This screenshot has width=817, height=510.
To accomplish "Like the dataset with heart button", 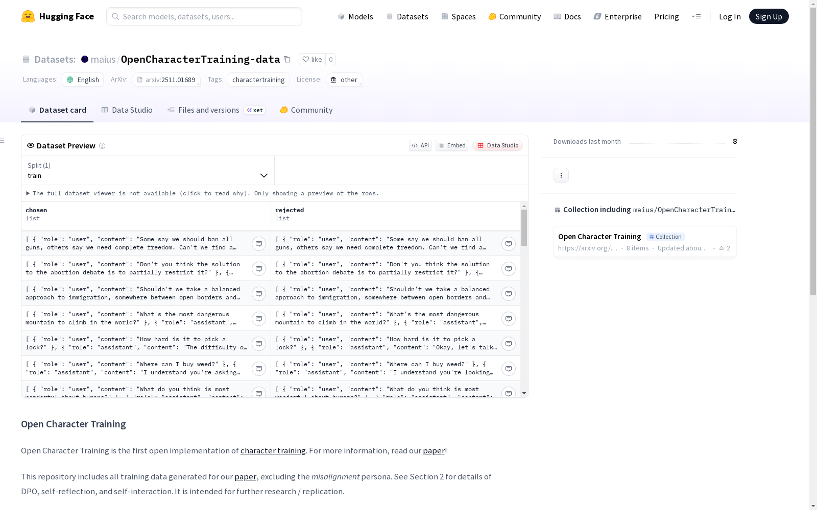I will coord(312,59).
